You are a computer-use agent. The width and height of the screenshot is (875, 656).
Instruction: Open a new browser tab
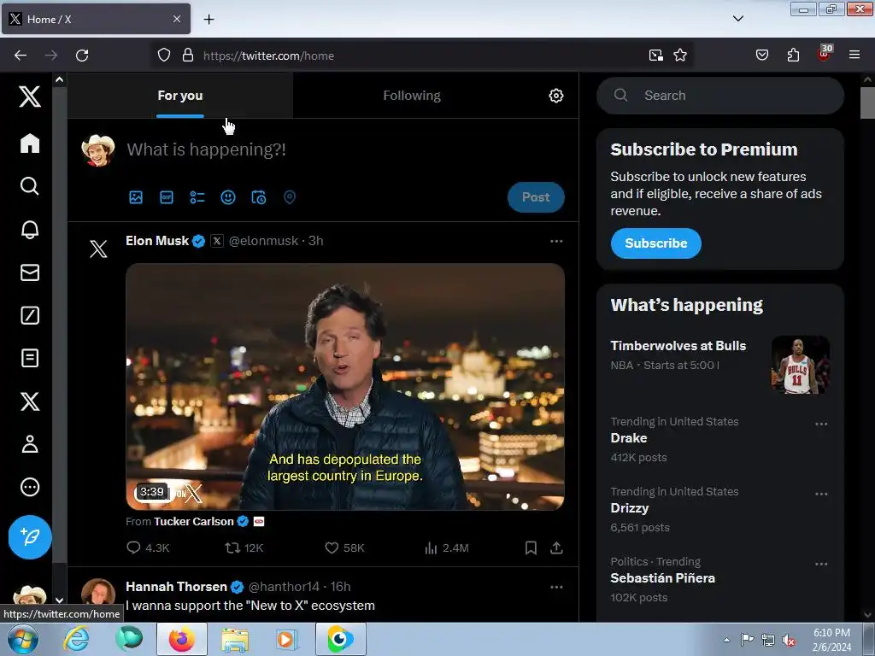pyautogui.click(x=208, y=20)
